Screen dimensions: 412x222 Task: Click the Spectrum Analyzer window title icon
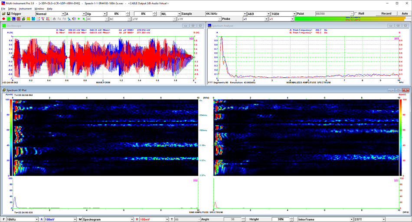209,25
